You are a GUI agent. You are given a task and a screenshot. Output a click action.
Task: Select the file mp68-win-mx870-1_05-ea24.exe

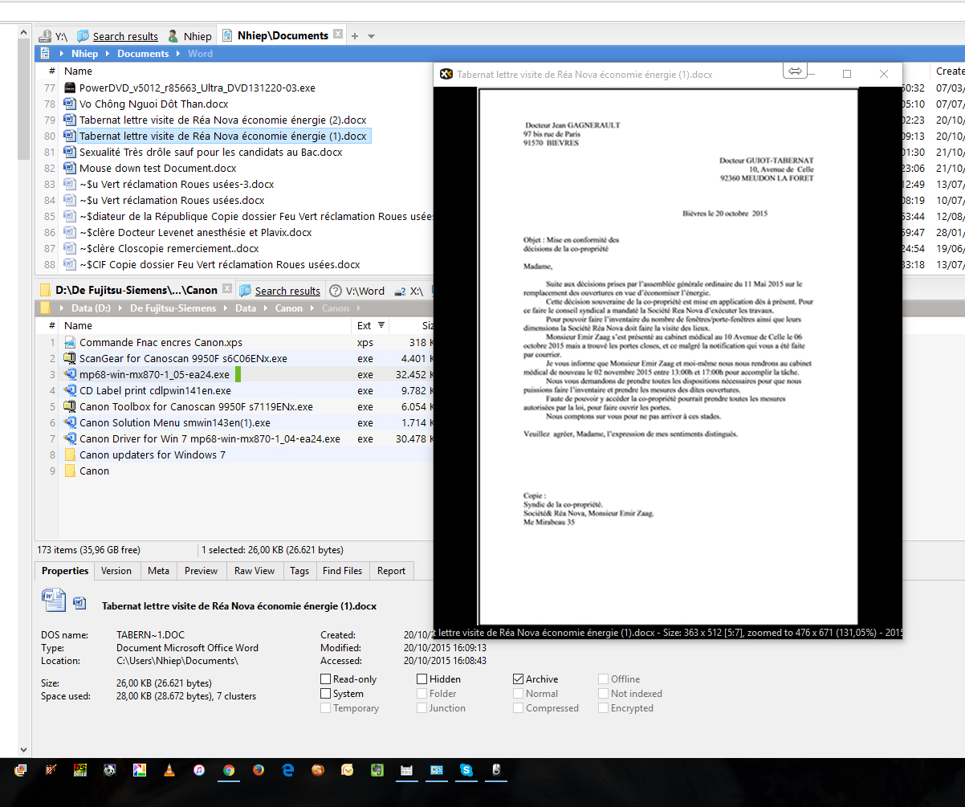(x=154, y=375)
